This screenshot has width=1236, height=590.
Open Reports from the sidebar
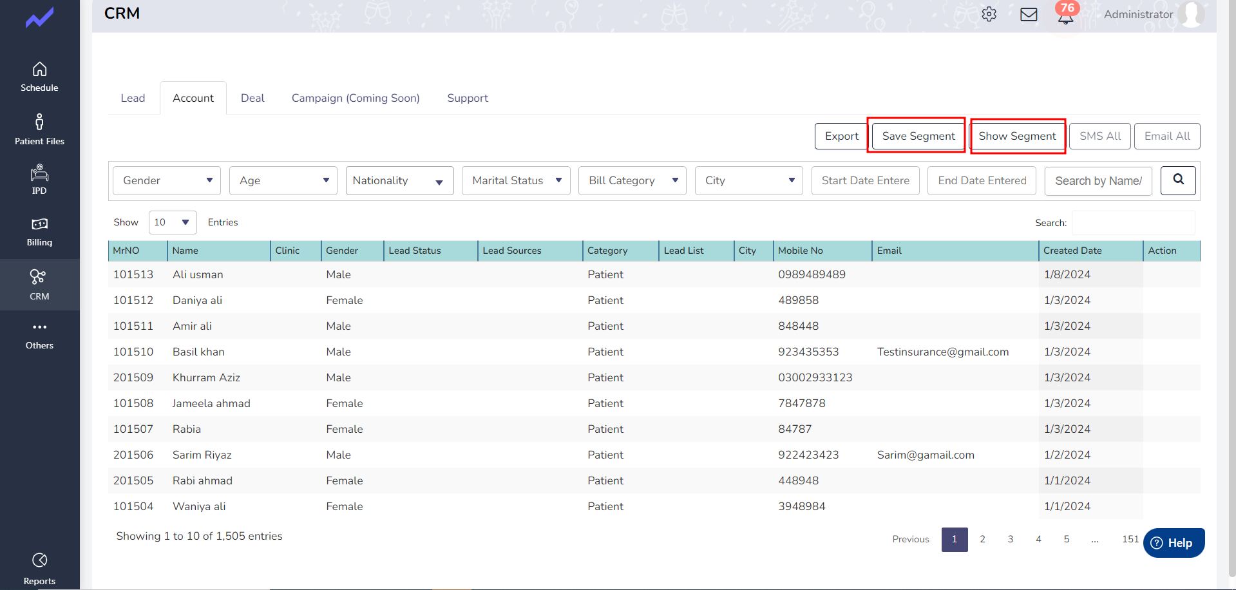click(39, 568)
